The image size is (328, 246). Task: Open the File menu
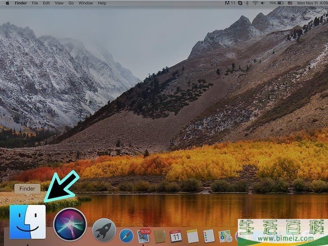[x=35, y=3]
